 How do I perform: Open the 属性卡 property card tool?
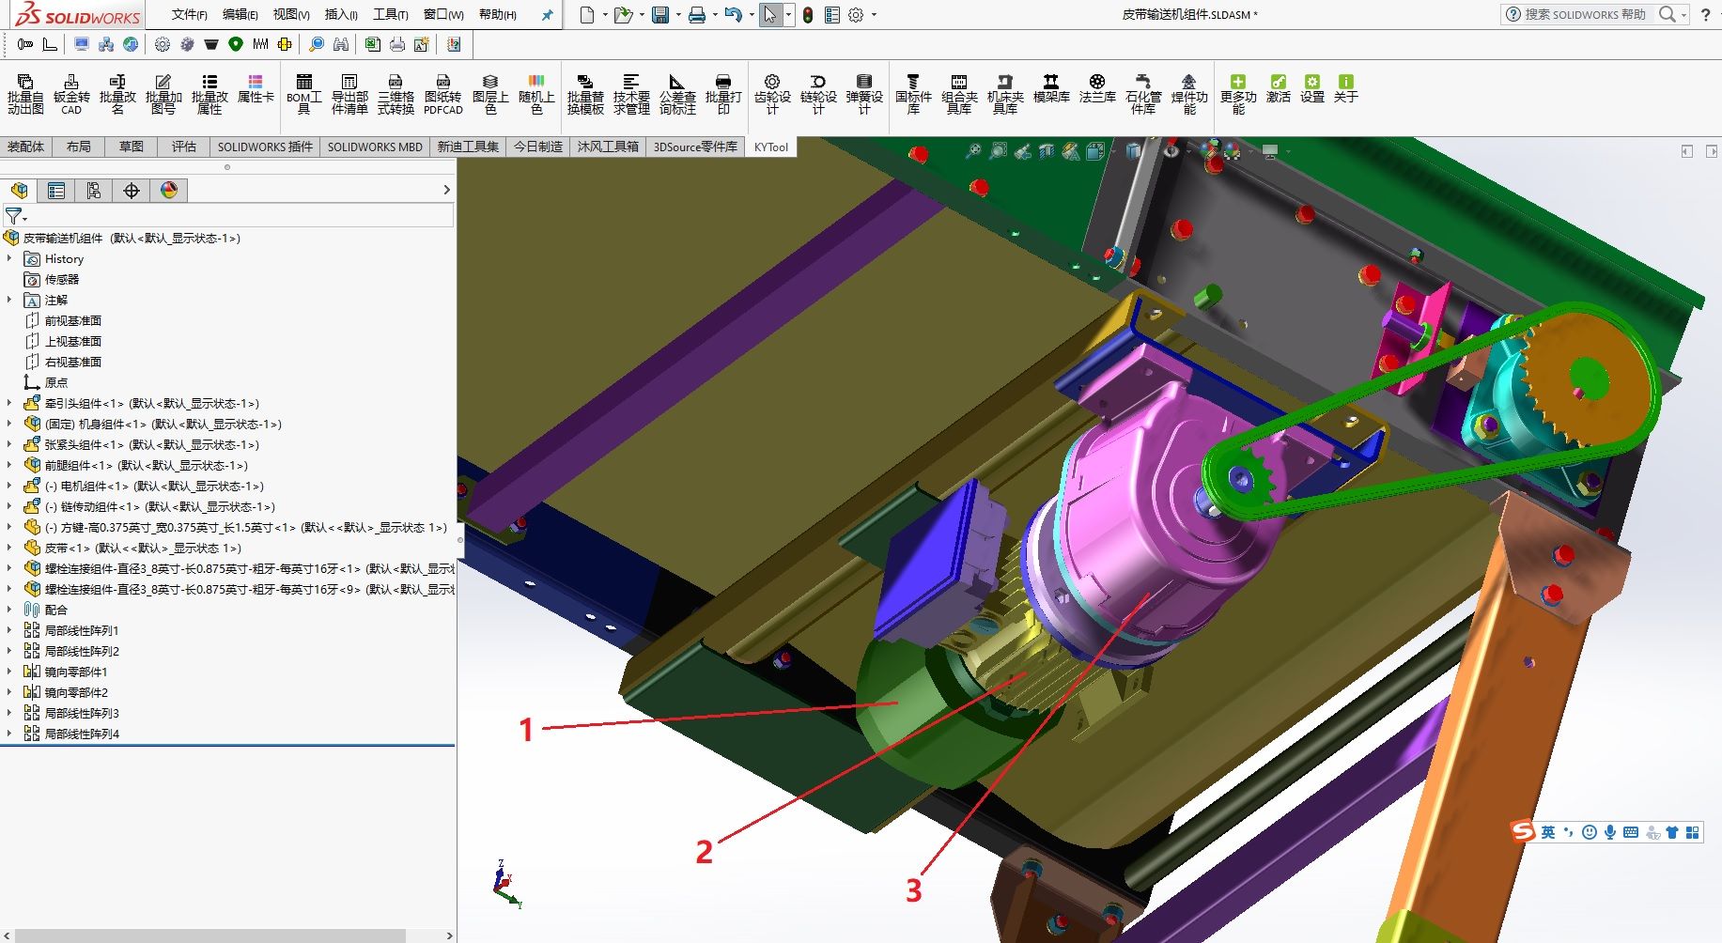[256, 88]
